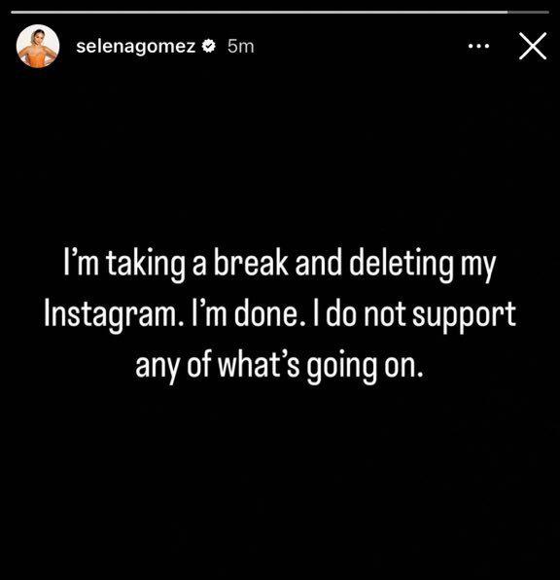Click the unfilled end of the story progress bar

529,13
